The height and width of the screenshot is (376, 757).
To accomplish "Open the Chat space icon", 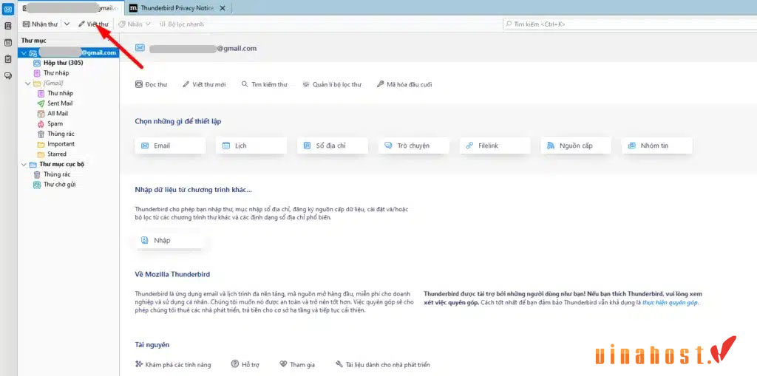I will point(7,76).
